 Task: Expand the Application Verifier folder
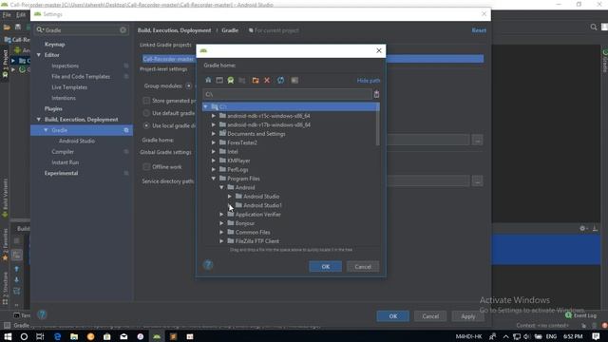pos(221,215)
